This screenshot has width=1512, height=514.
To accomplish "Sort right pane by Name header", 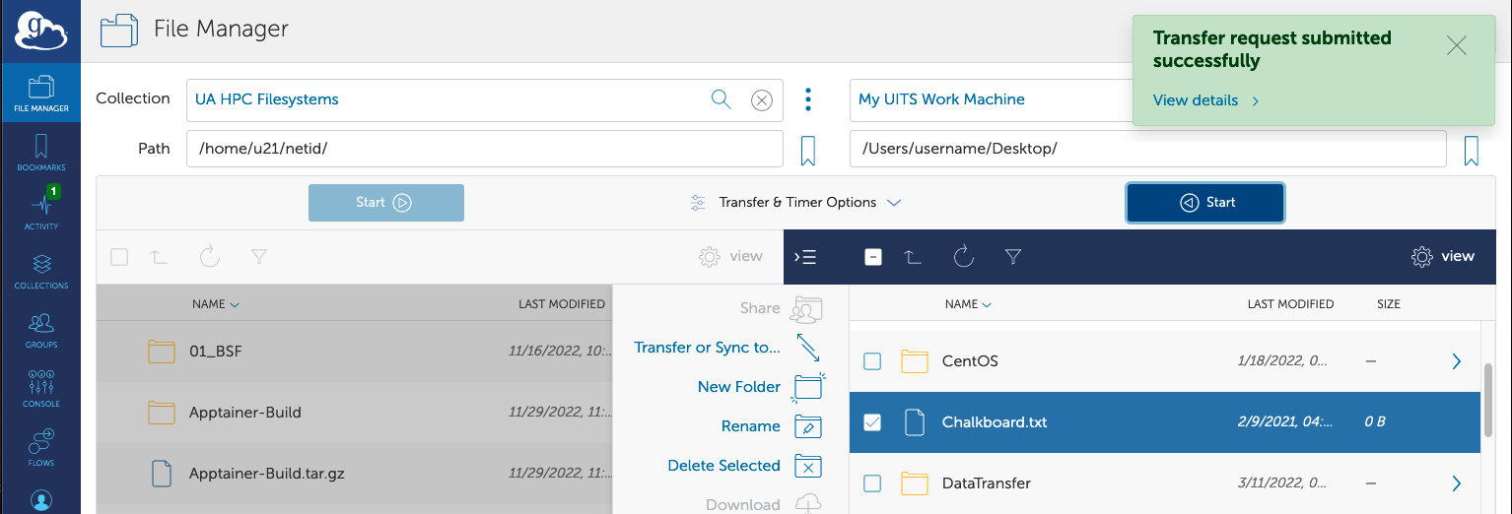I will click(x=968, y=304).
